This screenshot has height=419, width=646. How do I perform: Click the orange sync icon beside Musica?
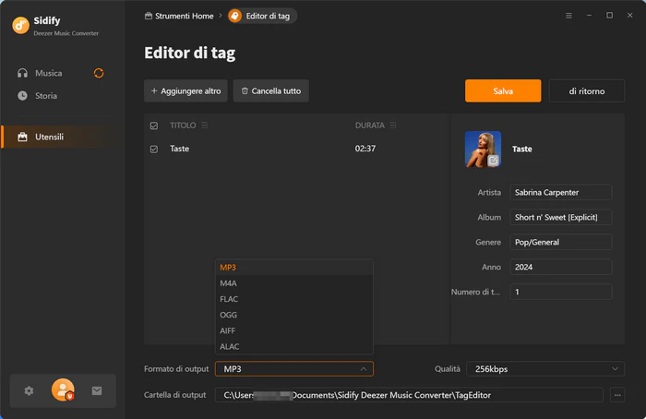tap(99, 73)
